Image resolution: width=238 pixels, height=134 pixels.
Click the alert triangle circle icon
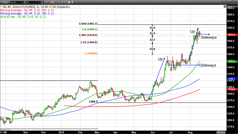(59, 2)
